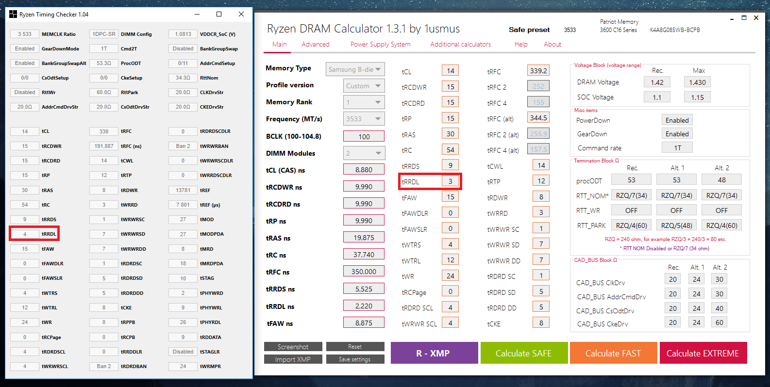Expand the Profile version dropdown
Viewport: 770px width, 387px height.
364,86
